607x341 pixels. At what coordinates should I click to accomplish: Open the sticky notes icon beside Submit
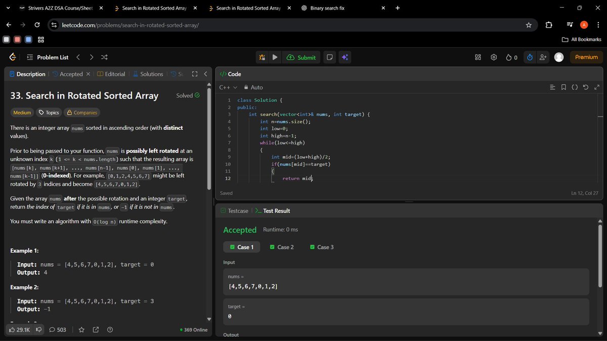tap(330, 57)
